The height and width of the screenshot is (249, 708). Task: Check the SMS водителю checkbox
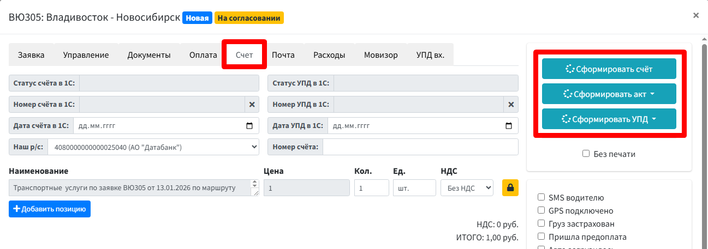click(541, 198)
